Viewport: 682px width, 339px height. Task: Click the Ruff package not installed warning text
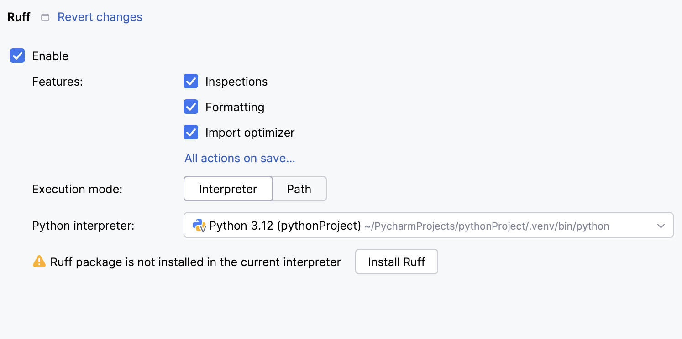coord(195,262)
